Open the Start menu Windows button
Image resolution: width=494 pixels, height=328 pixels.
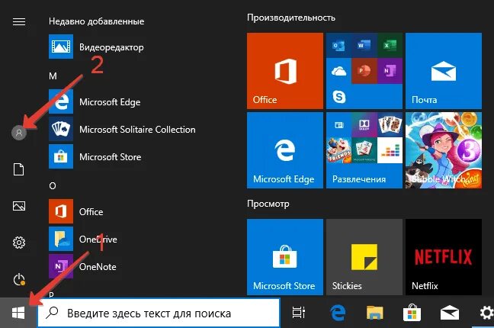pos(18,314)
